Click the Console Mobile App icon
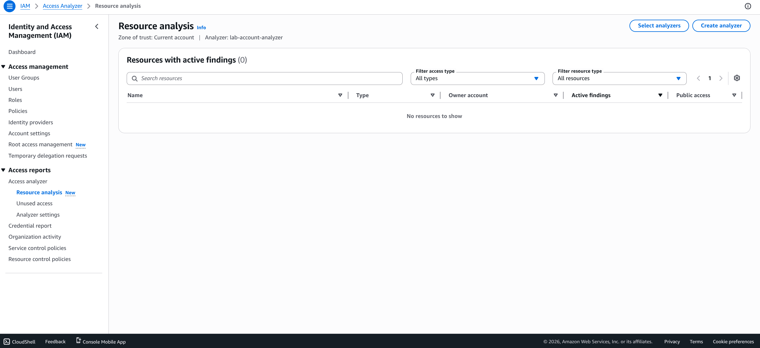The height and width of the screenshot is (348, 760). coord(79,341)
